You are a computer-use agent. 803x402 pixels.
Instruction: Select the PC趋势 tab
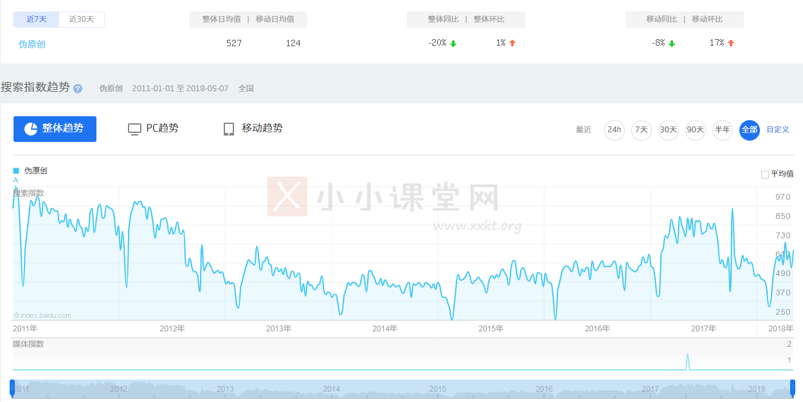(x=154, y=128)
